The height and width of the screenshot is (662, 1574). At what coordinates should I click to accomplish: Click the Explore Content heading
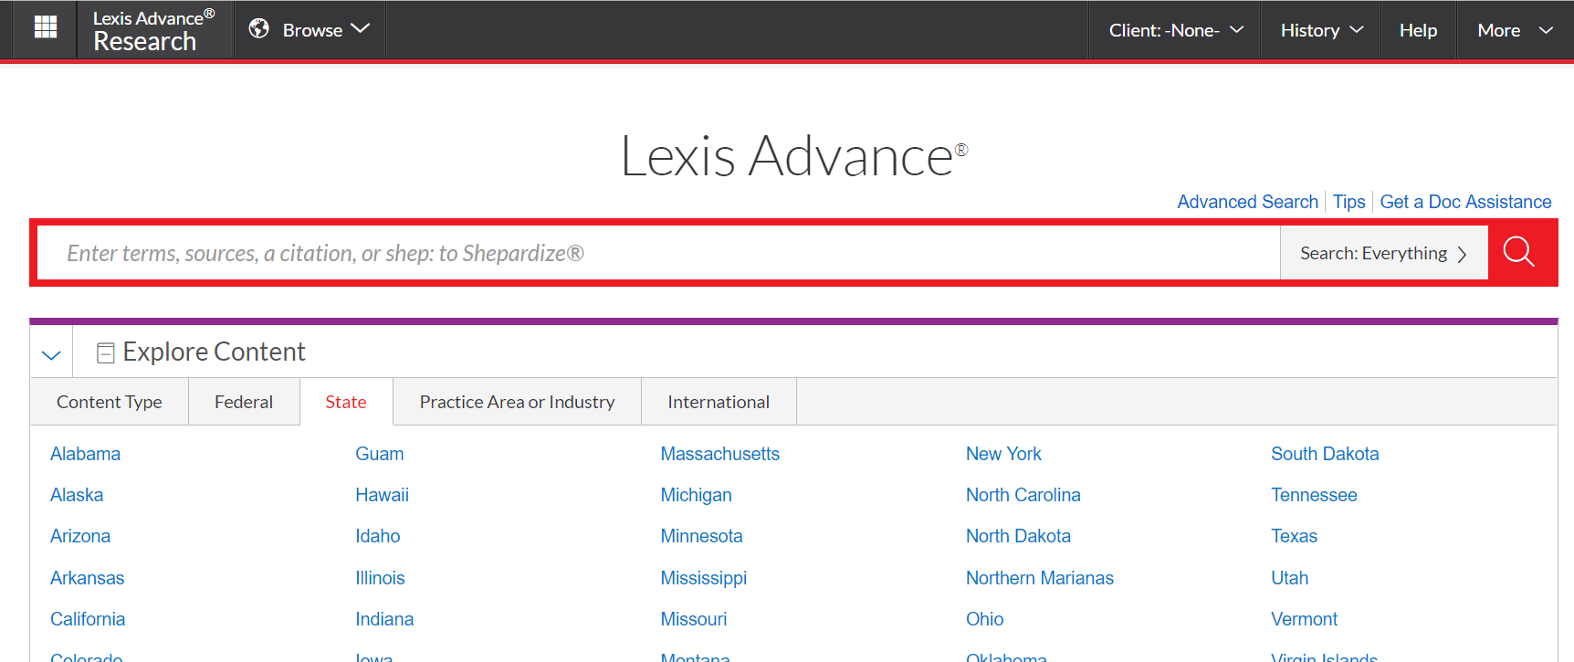pos(214,352)
